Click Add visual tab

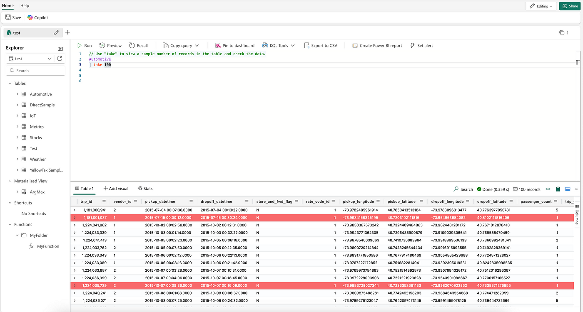click(116, 189)
